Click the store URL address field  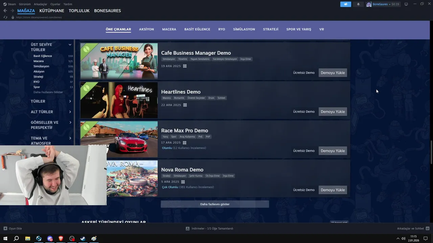coord(39,17)
